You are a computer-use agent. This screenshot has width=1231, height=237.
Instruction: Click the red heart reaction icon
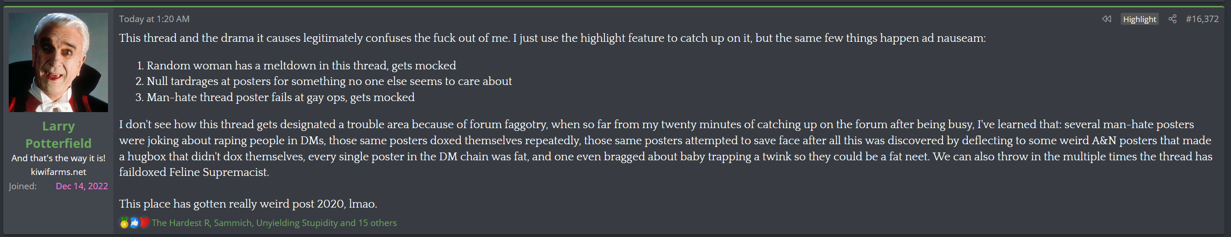point(144,223)
